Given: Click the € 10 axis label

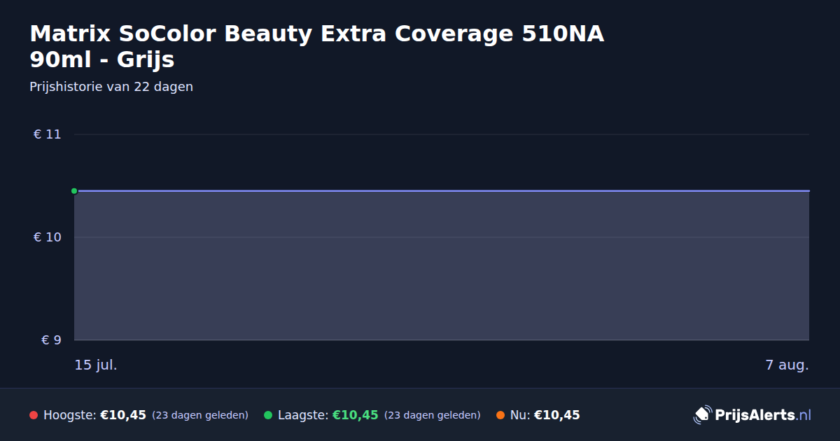Looking at the screenshot, I should click(48, 237).
